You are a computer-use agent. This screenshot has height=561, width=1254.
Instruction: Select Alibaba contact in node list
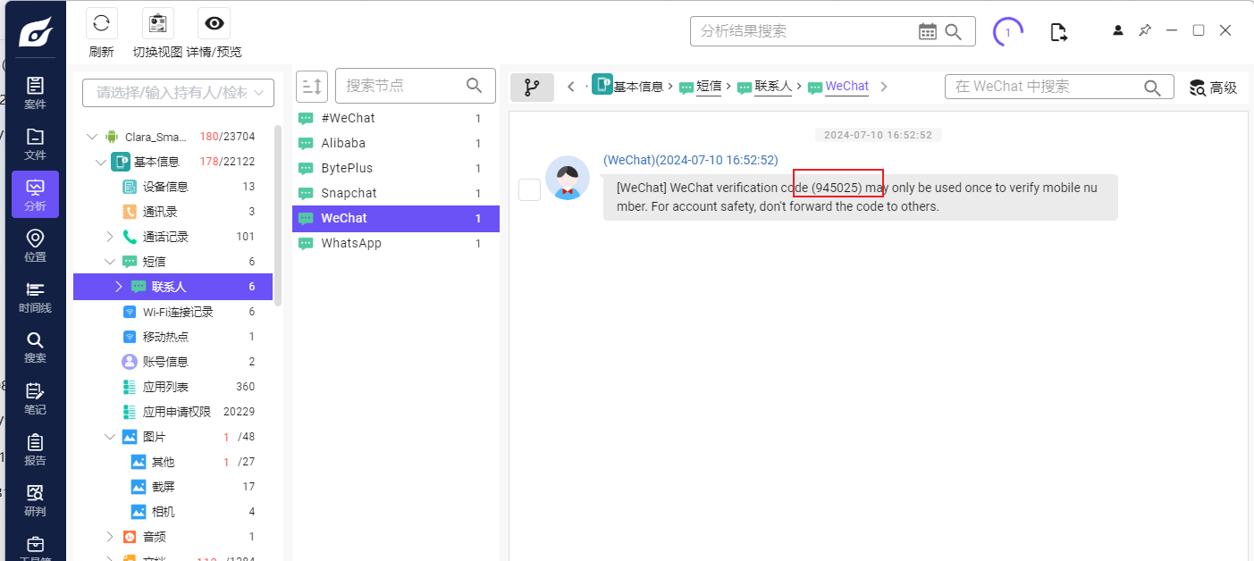[x=396, y=143]
